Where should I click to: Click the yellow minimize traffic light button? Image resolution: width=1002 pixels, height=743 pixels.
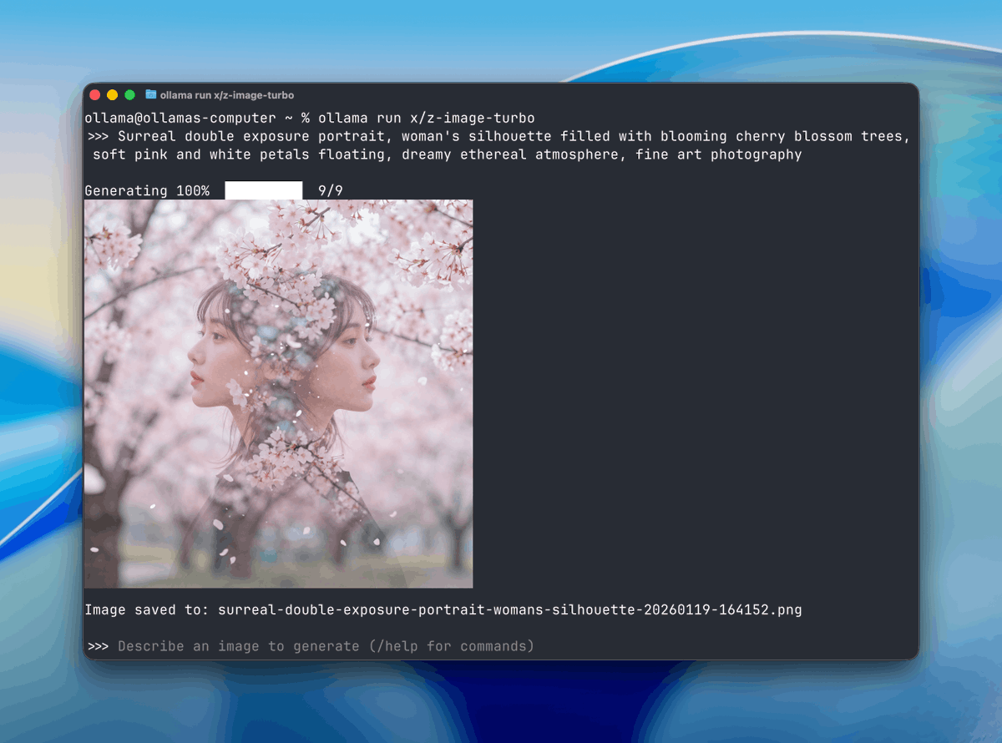[x=111, y=94]
